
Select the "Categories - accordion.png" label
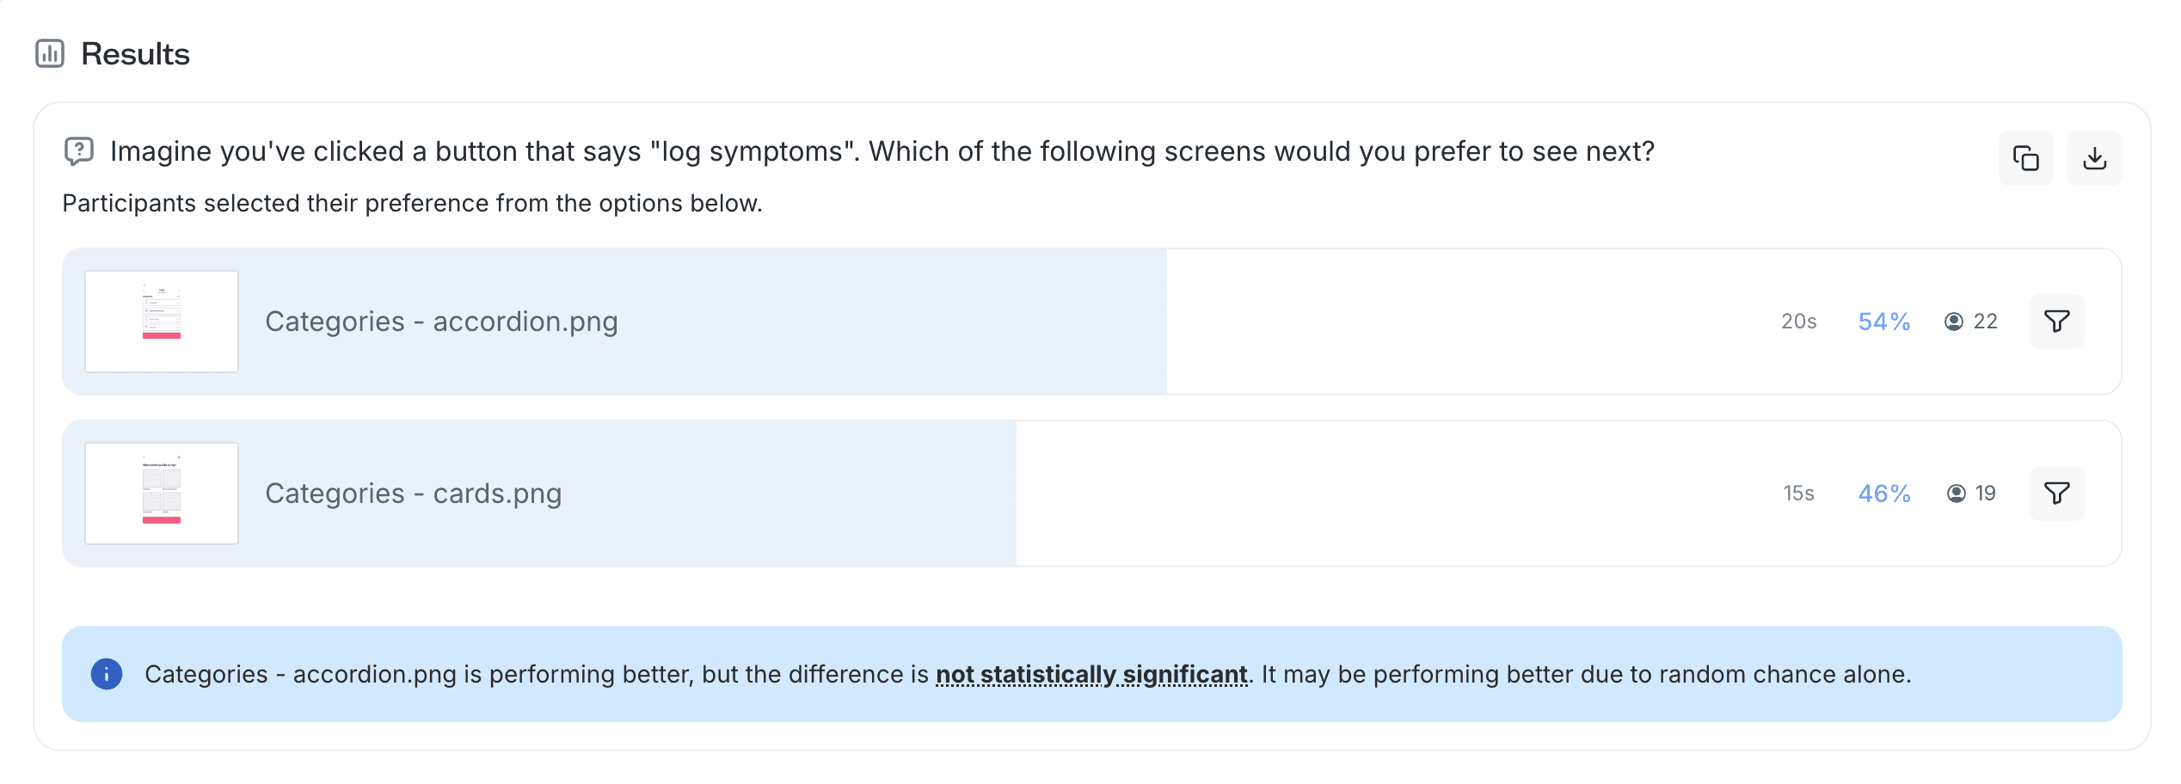(x=441, y=322)
